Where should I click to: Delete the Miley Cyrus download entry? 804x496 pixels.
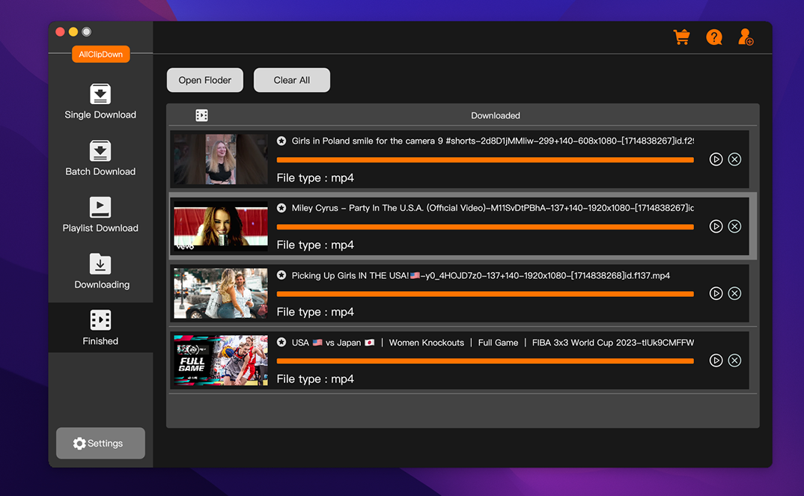(735, 227)
